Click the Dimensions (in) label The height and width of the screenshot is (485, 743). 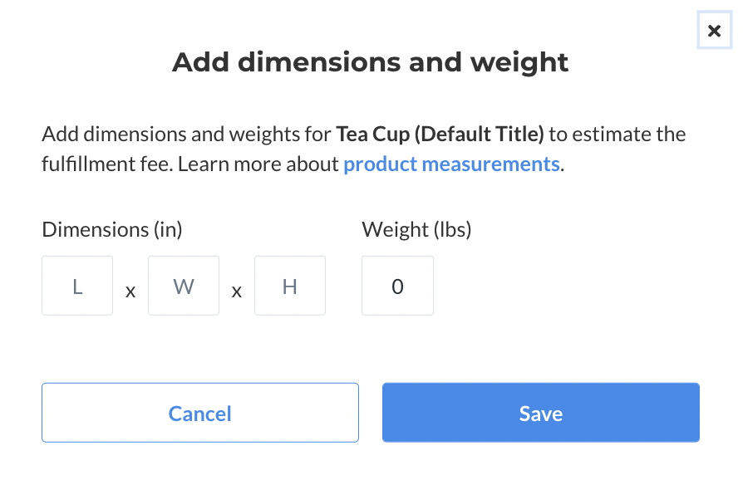click(x=112, y=230)
